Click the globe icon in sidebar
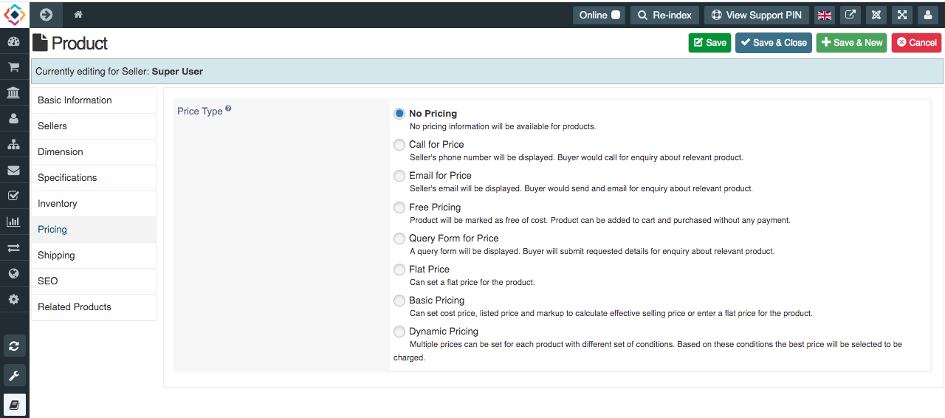Viewport: 945px width, 418px height. 13,273
